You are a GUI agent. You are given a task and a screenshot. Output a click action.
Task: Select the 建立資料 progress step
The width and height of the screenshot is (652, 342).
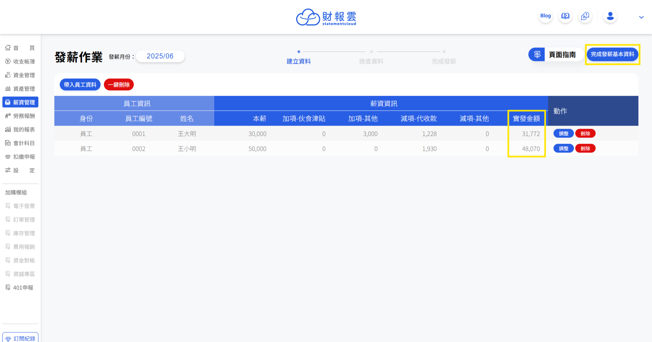(x=298, y=58)
